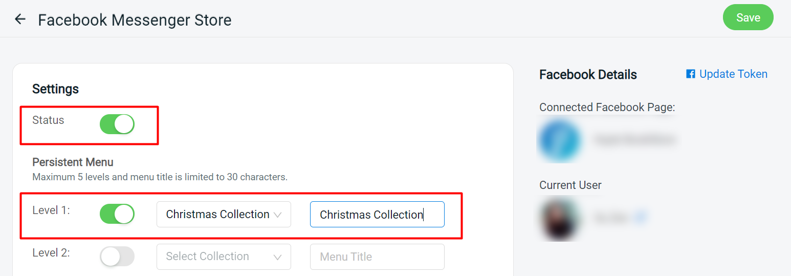Click the Facebook Messenger Store page title
This screenshot has height=276, width=791.
135,20
